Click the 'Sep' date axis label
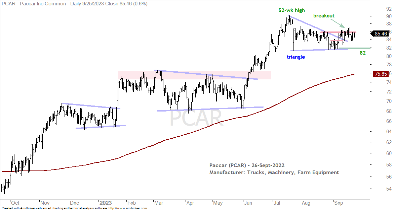The height and width of the screenshot is (210, 393). (338, 203)
